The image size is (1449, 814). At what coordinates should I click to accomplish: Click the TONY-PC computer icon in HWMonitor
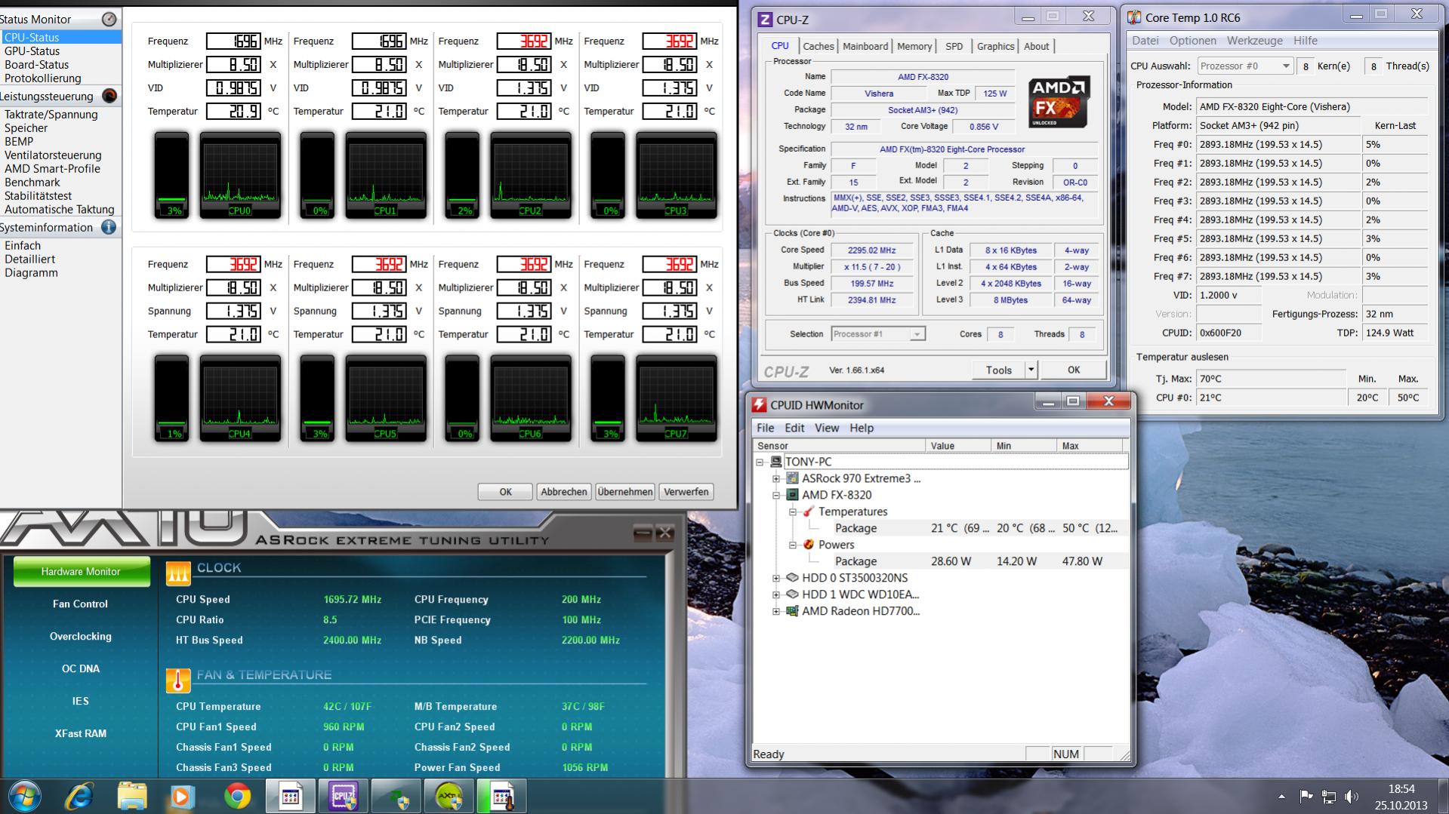pos(775,462)
